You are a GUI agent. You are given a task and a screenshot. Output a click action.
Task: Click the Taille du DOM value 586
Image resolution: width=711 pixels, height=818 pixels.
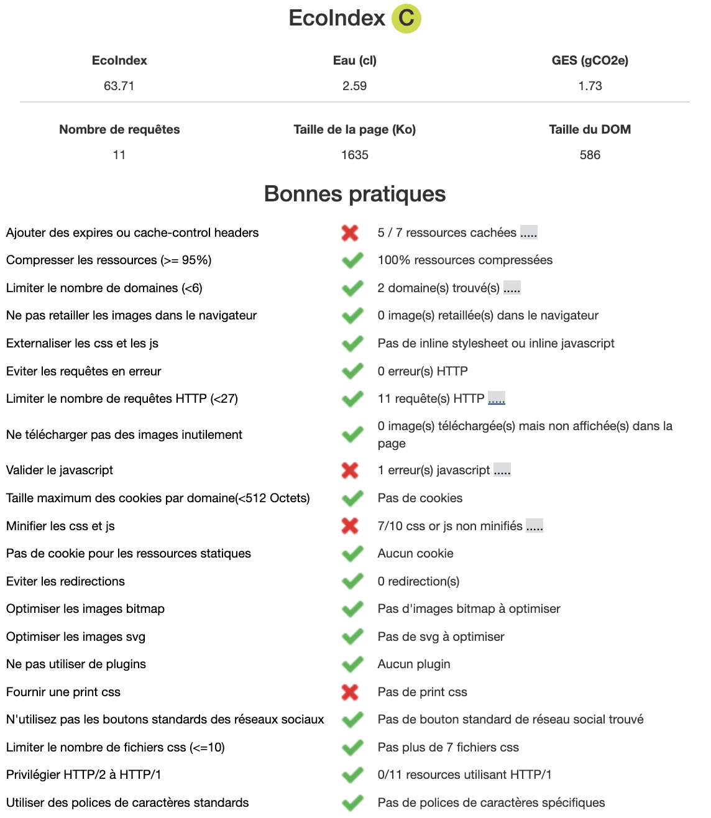click(590, 155)
